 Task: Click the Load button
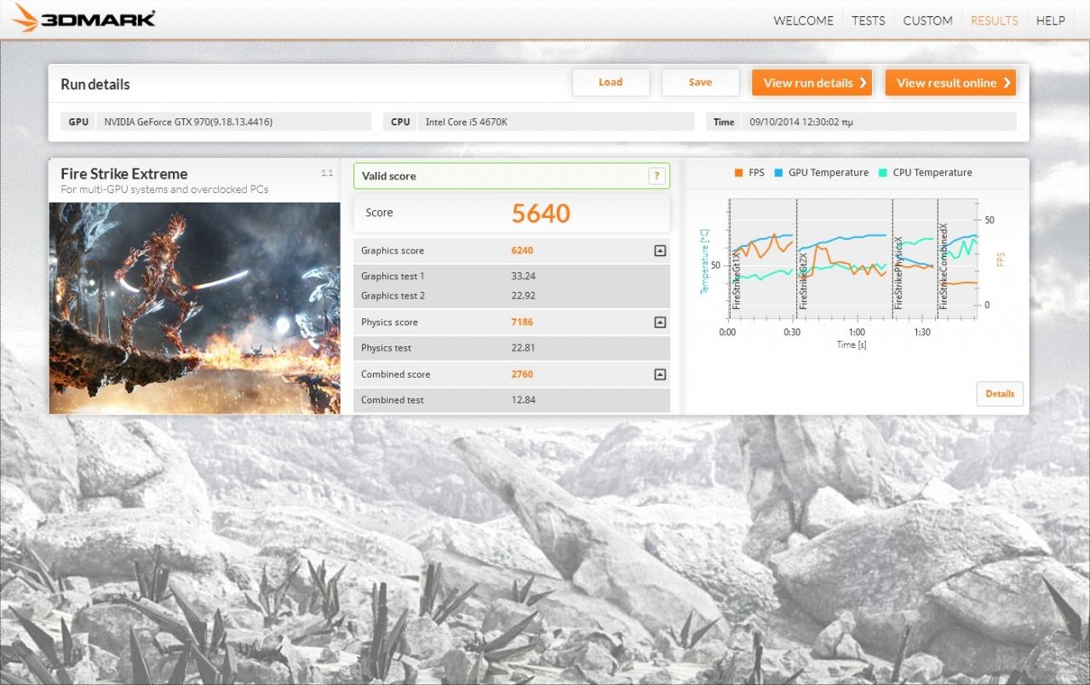611,83
